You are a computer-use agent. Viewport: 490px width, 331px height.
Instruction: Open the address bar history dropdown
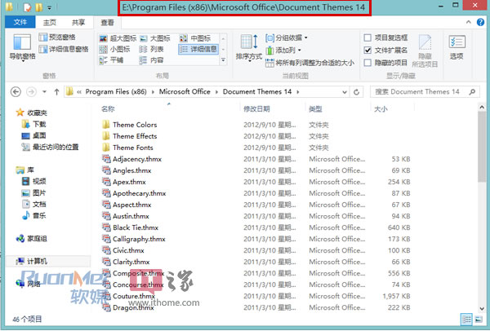coord(345,92)
